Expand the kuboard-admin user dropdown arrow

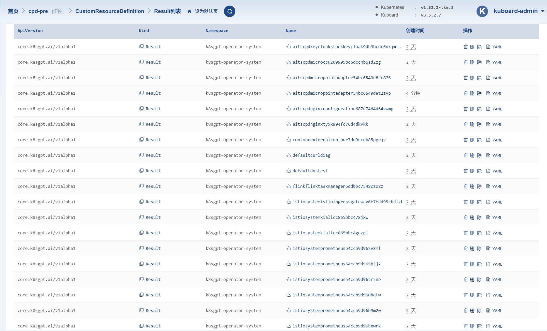[543, 11]
